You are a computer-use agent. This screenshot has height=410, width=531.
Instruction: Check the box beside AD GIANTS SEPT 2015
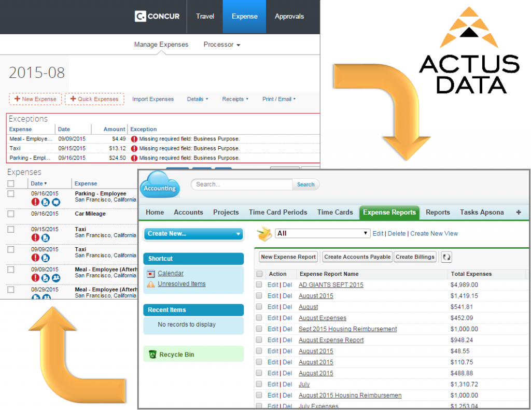pos(258,285)
